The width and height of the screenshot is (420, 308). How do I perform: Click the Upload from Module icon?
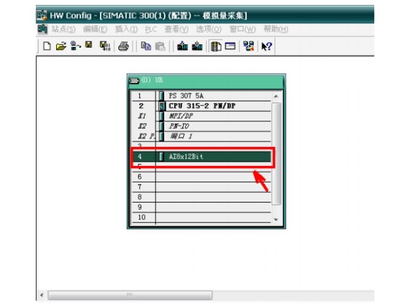(x=197, y=46)
